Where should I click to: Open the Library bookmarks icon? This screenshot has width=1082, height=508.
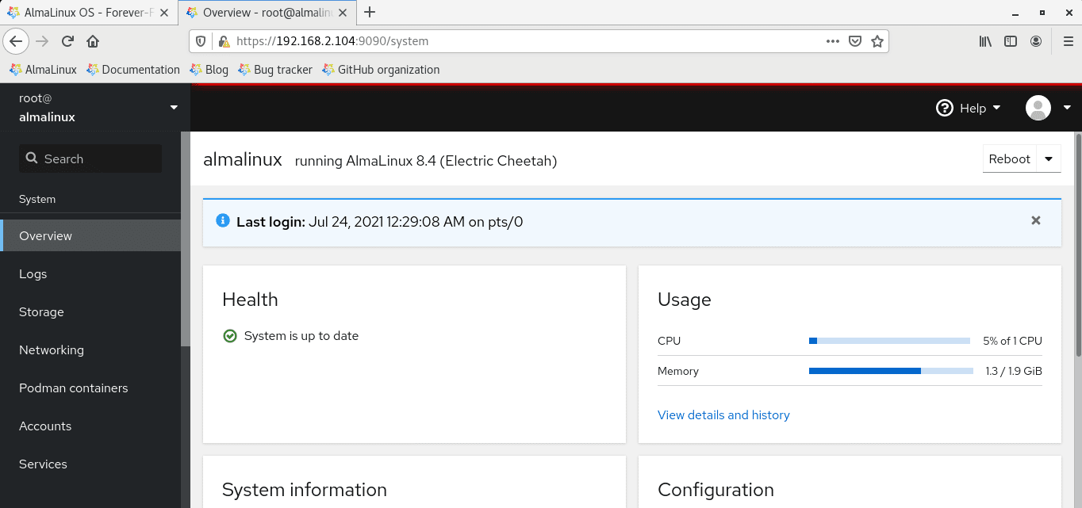[x=985, y=41]
